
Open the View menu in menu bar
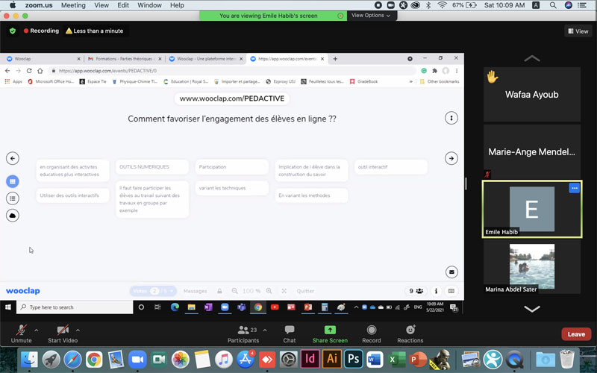coord(101,5)
